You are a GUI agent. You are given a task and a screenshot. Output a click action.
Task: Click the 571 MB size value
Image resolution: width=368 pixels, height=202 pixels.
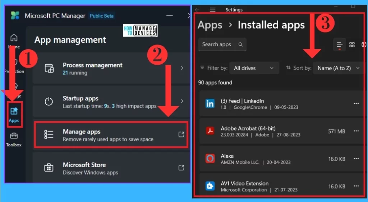(x=336, y=131)
